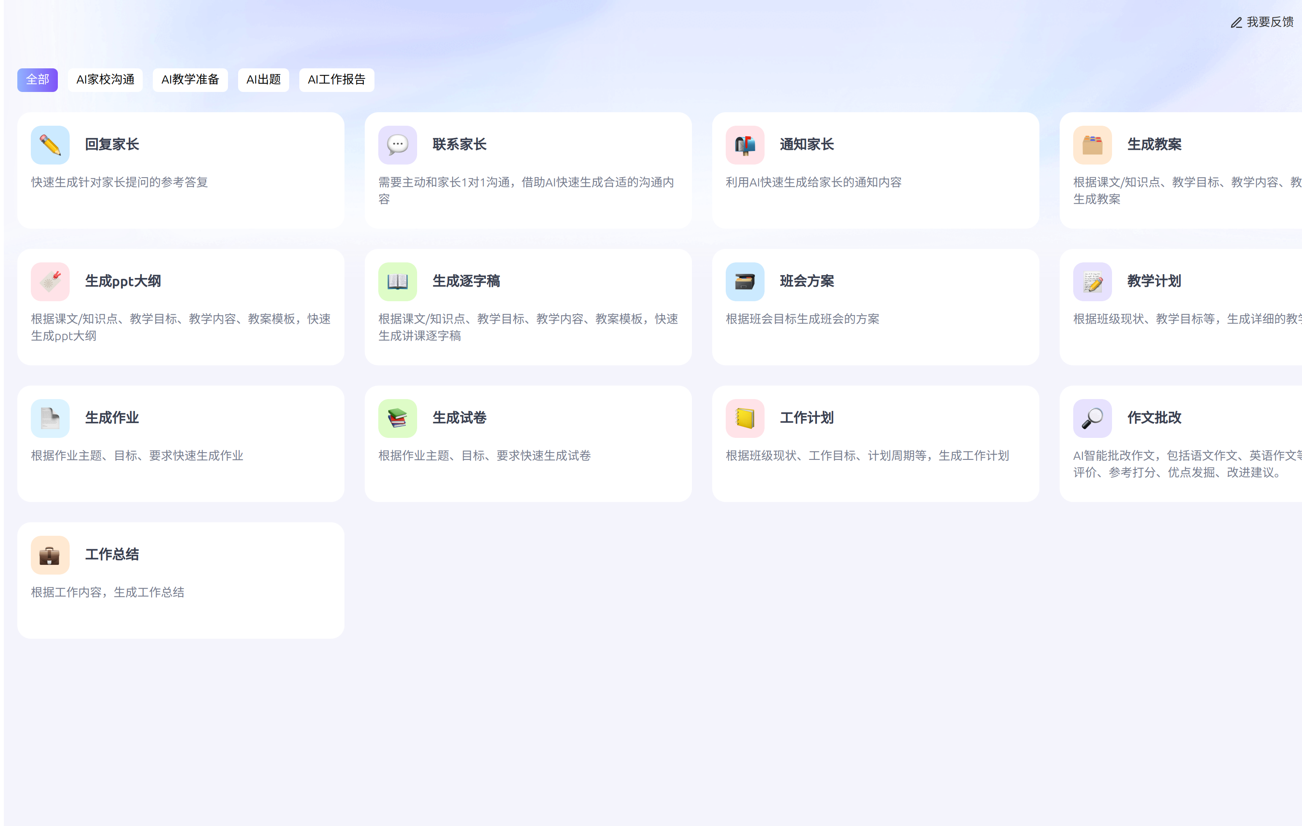Open the 生成ppt大纲 card title

123,281
